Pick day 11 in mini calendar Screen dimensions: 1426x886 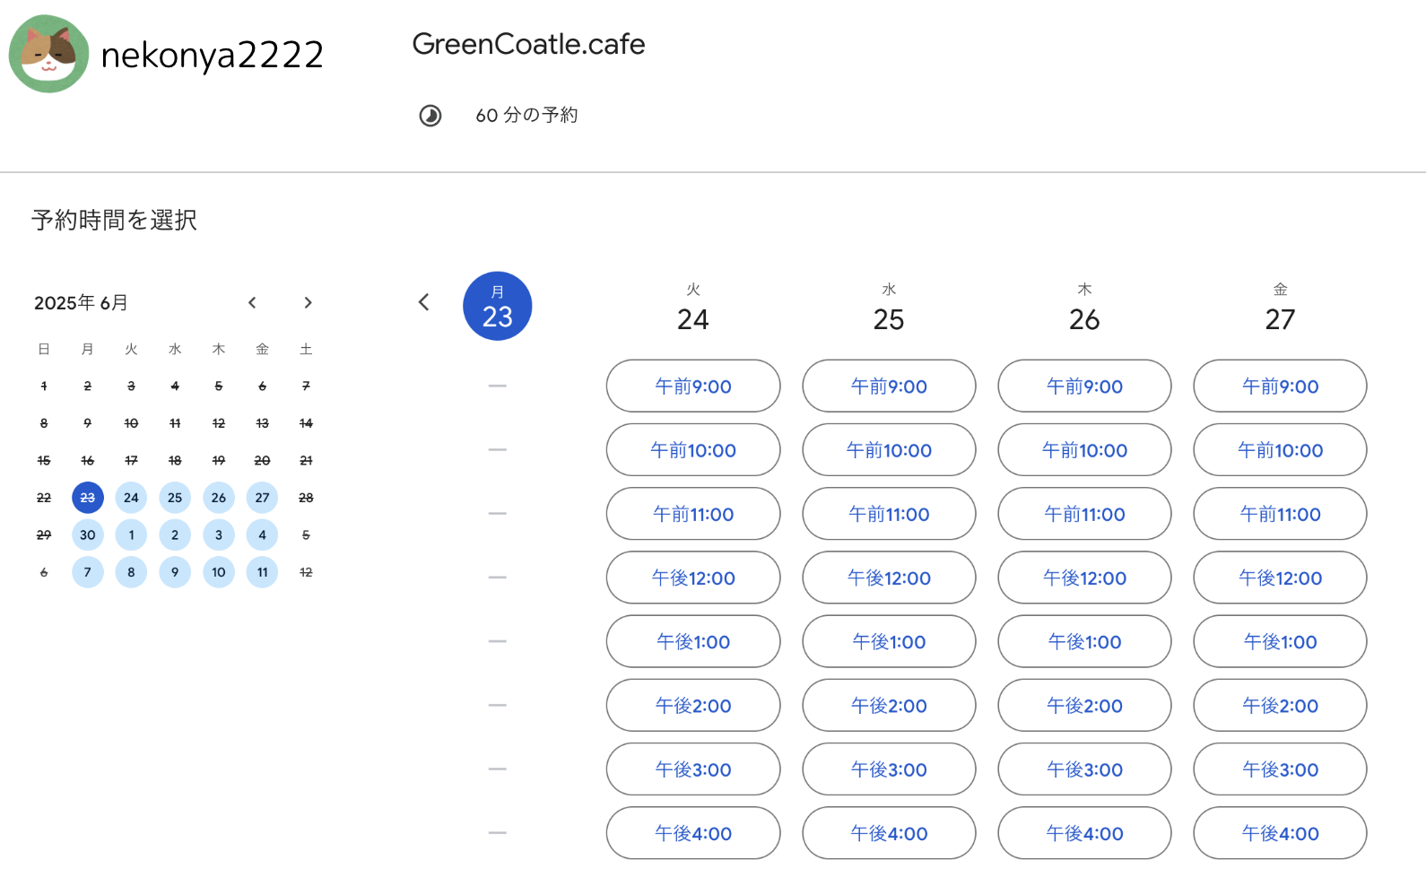tap(263, 572)
